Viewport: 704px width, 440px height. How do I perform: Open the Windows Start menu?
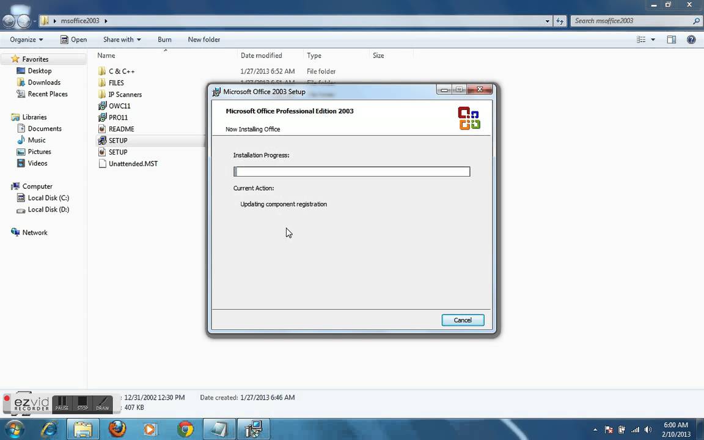tap(13, 429)
